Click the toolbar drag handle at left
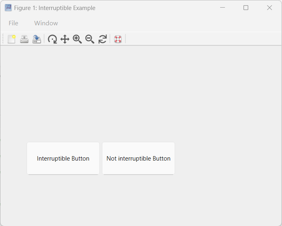Viewport: 282px width, 226px height. point(3,39)
